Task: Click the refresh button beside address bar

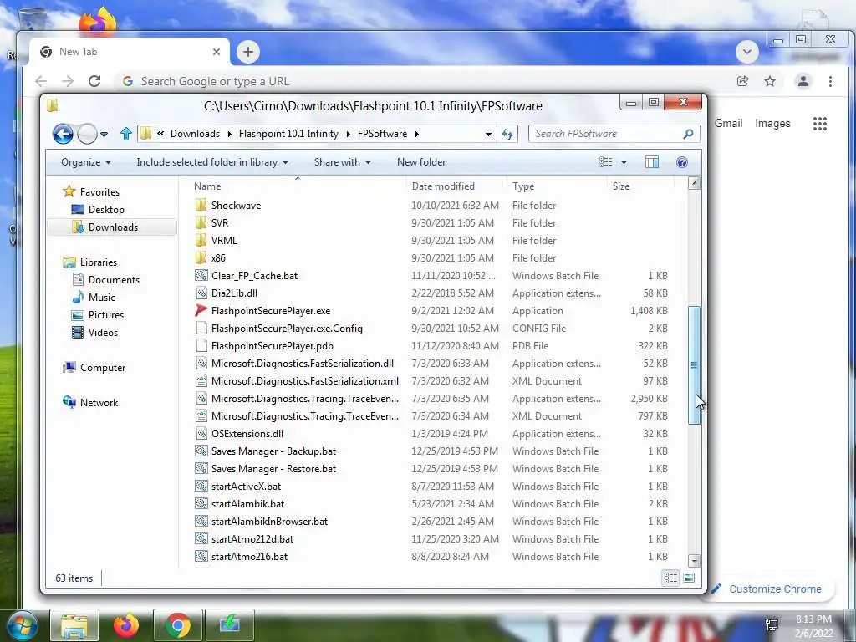Action: pos(507,134)
